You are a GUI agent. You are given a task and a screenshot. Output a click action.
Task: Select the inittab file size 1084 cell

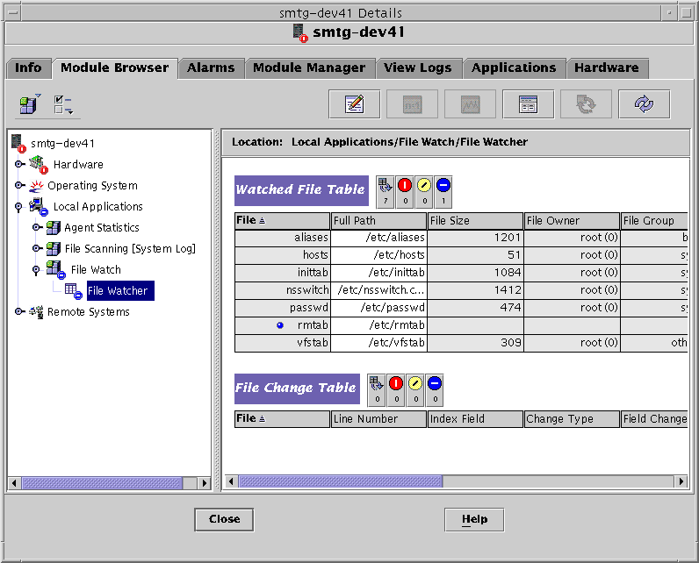coord(476,273)
